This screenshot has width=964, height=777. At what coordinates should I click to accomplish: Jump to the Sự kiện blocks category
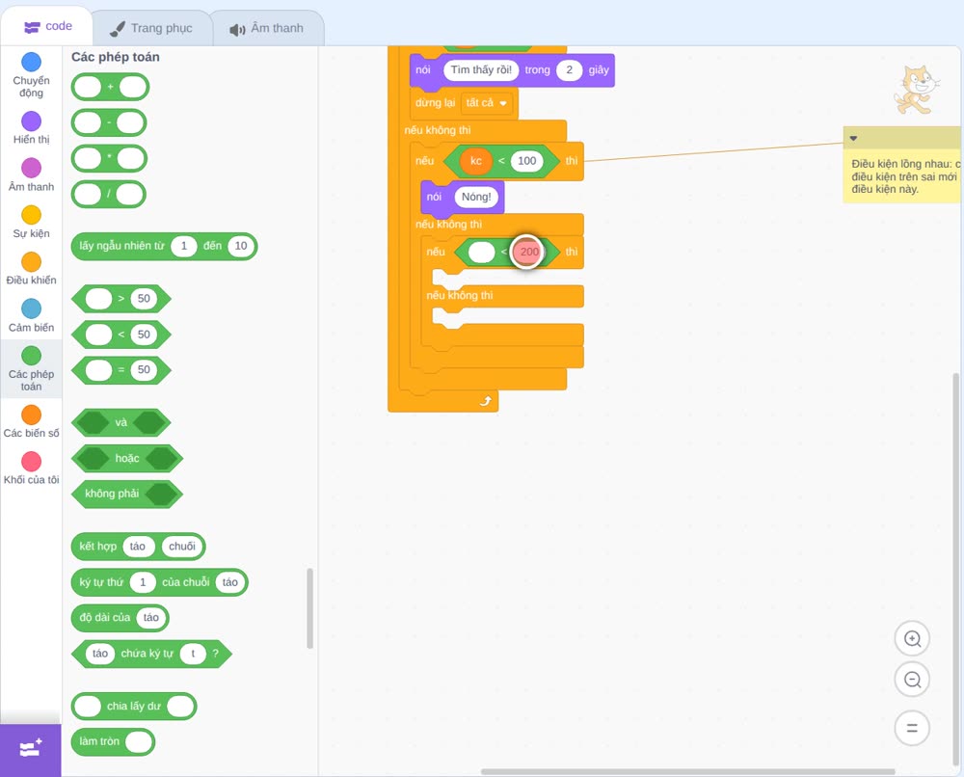(31, 222)
